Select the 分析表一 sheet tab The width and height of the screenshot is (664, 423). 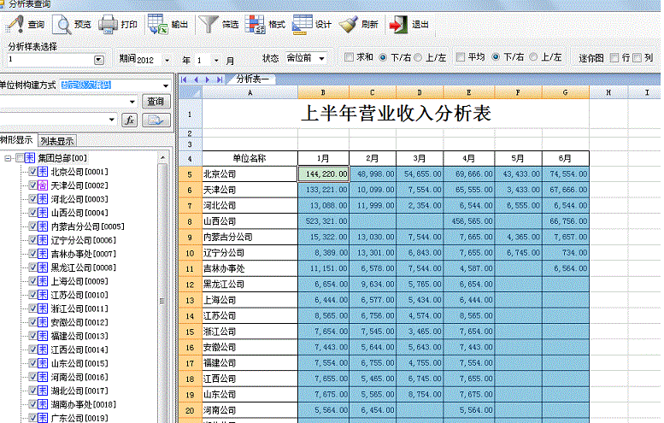[x=252, y=79]
